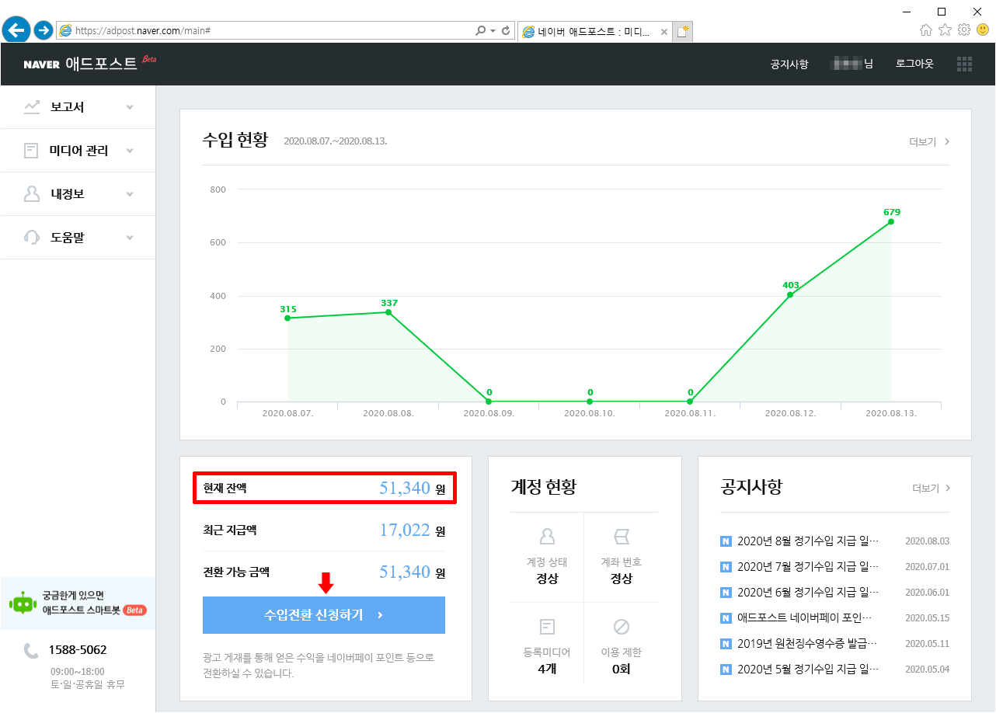The image size is (996, 713).
Task: Open 내정보 in the sidebar
Action: (78, 194)
